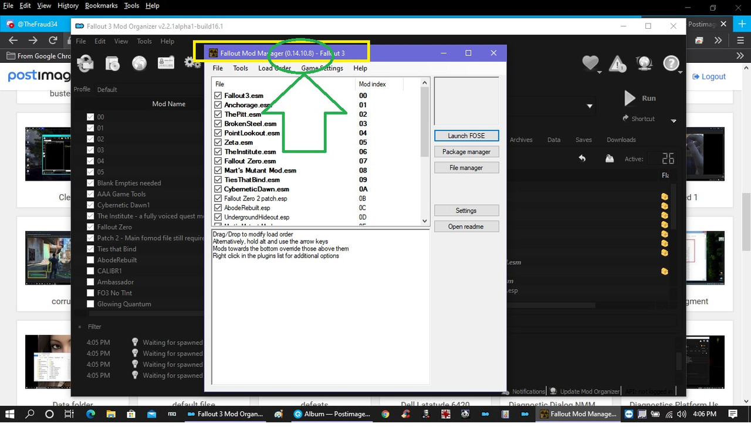Show hidden browser toolbar items chevron
Screen dimensions: 751x440
[x=718, y=40]
